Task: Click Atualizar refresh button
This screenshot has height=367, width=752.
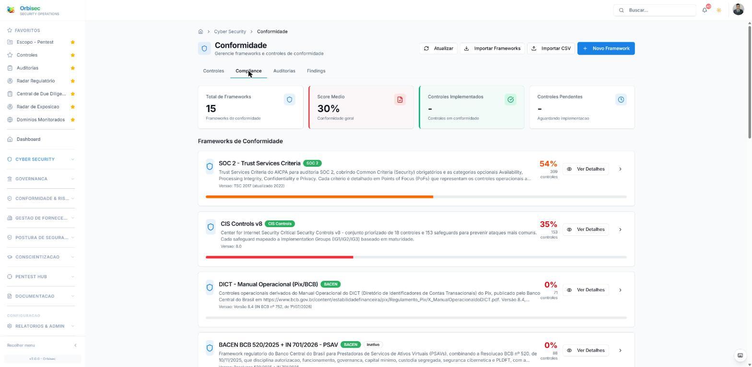Action: 438,48
